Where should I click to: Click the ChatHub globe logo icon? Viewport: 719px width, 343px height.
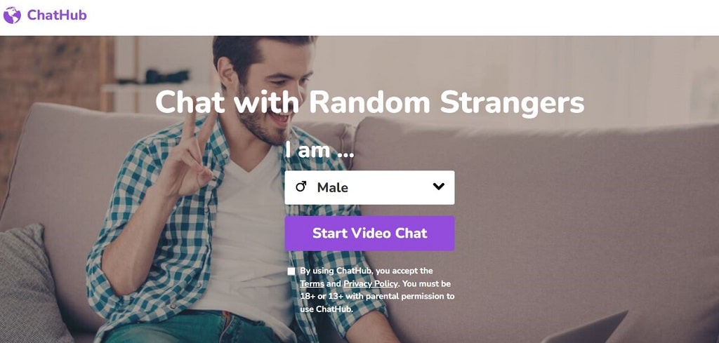(x=12, y=15)
